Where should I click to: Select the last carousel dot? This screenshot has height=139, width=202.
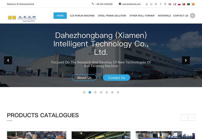(118, 92)
